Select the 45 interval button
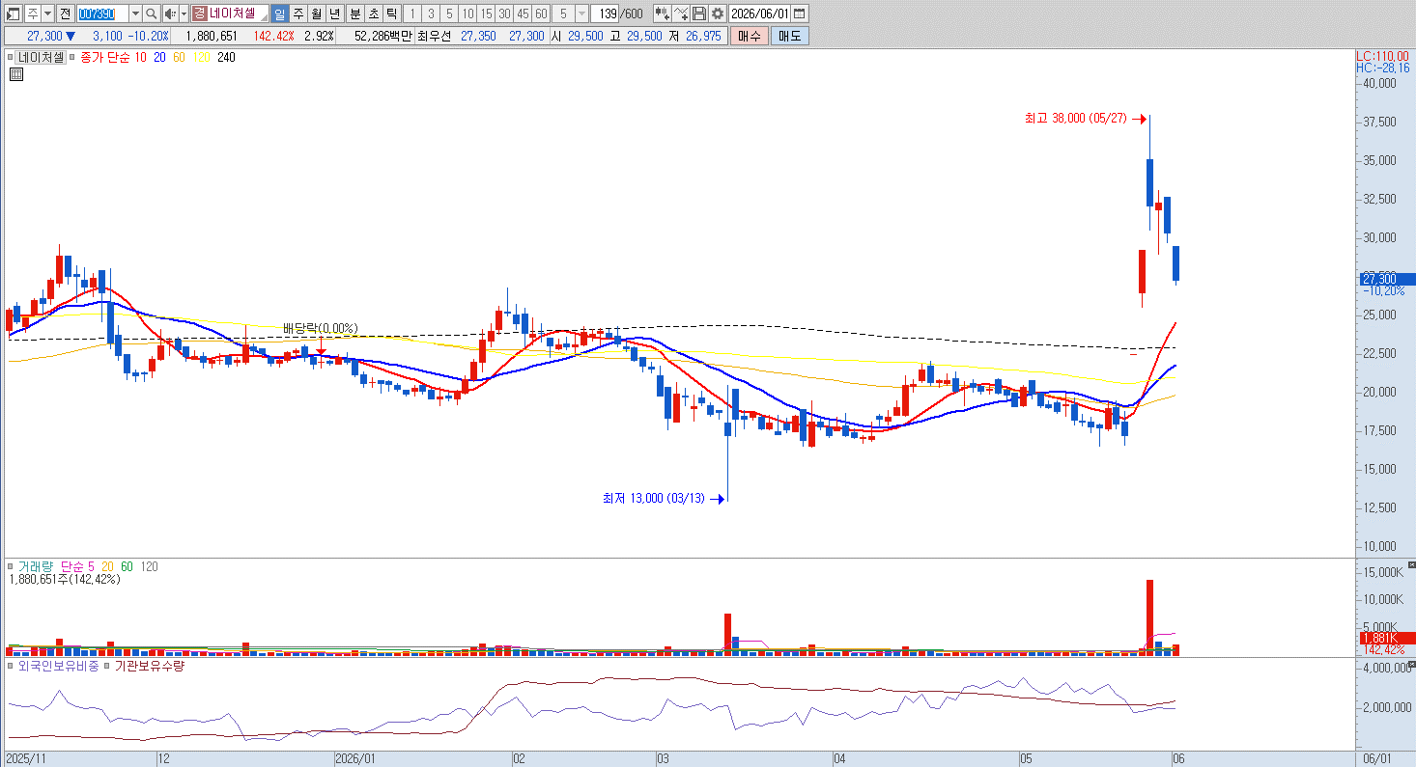 tap(523, 14)
